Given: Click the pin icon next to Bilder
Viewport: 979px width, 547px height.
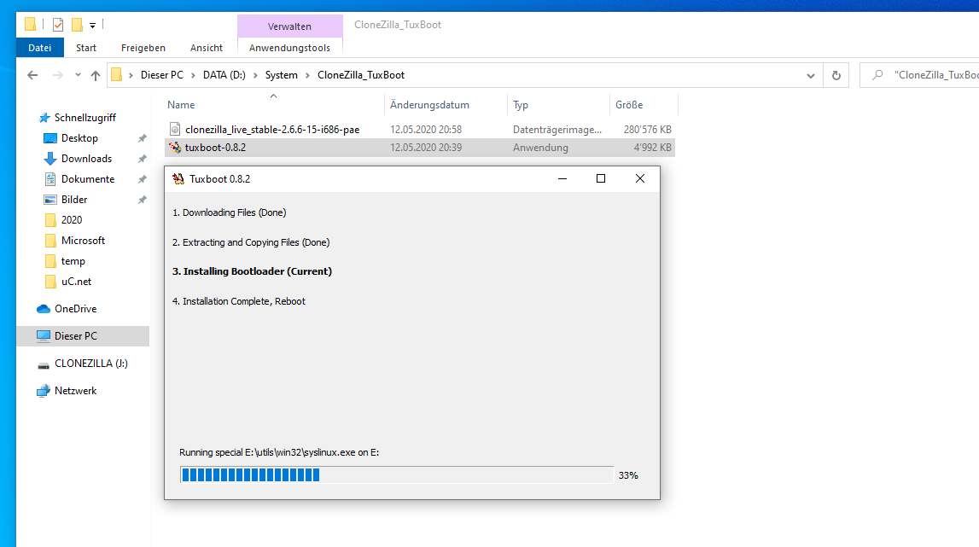Looking at the screenshot, I should tap(142, 200).
